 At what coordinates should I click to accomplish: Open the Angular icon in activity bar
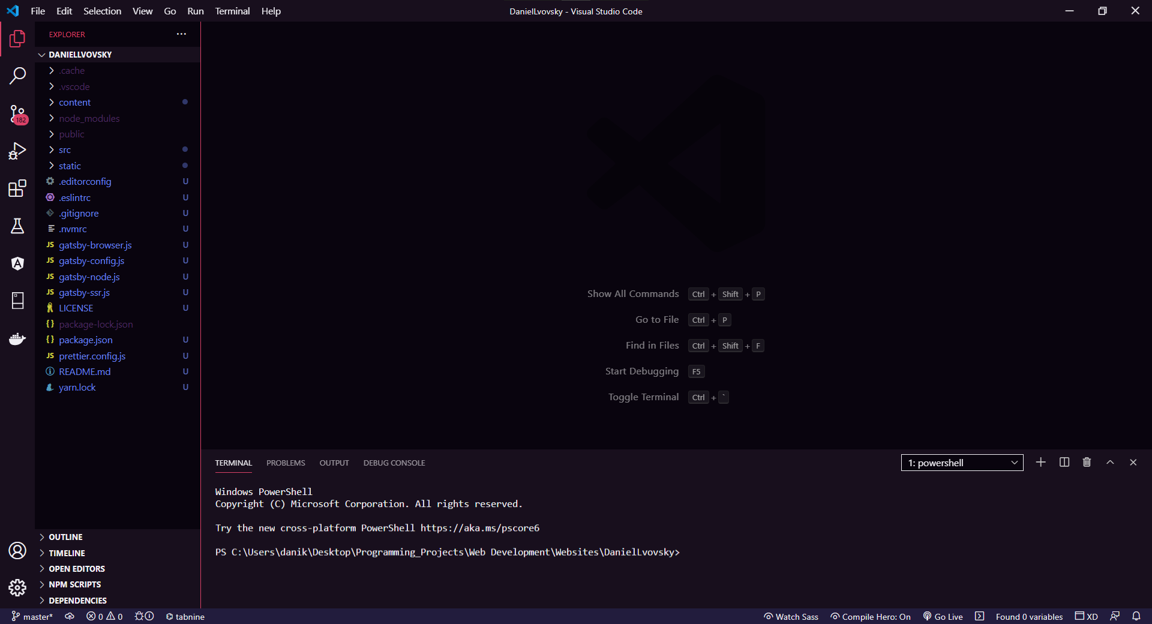[x=17, y=263]
